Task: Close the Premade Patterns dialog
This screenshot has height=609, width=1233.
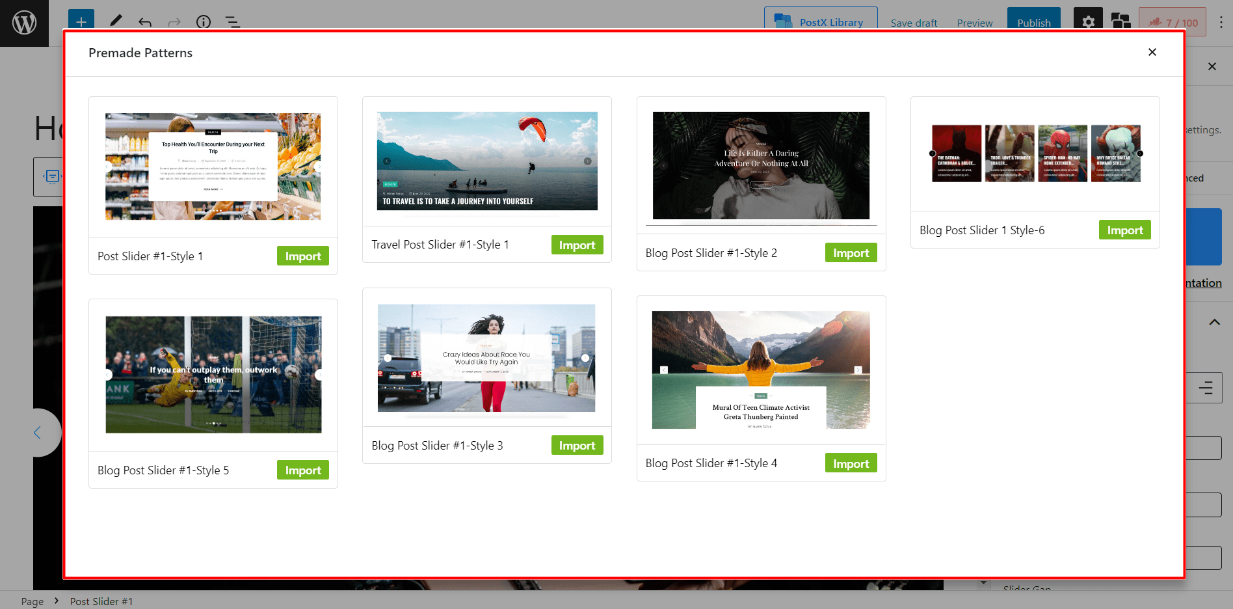Action: (x=1152, y=52)
